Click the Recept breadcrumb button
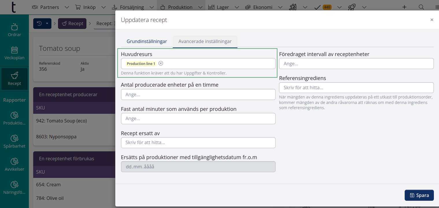 [x=72, y=23]
